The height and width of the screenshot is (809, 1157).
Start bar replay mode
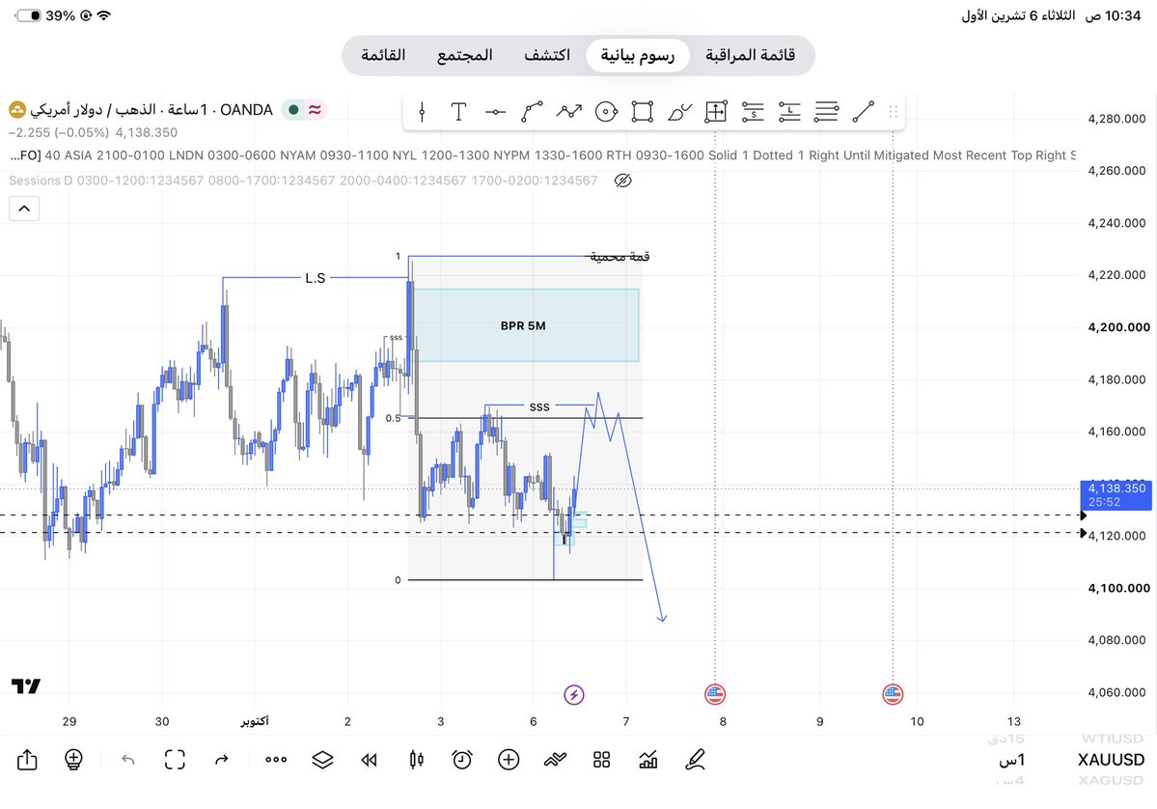(369, 760)
